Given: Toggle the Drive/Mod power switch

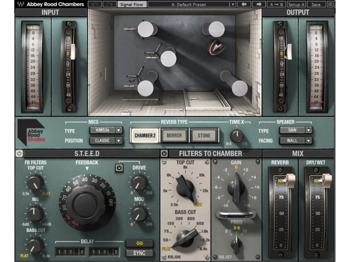Looking at the screenshot, I should point(119,168).
